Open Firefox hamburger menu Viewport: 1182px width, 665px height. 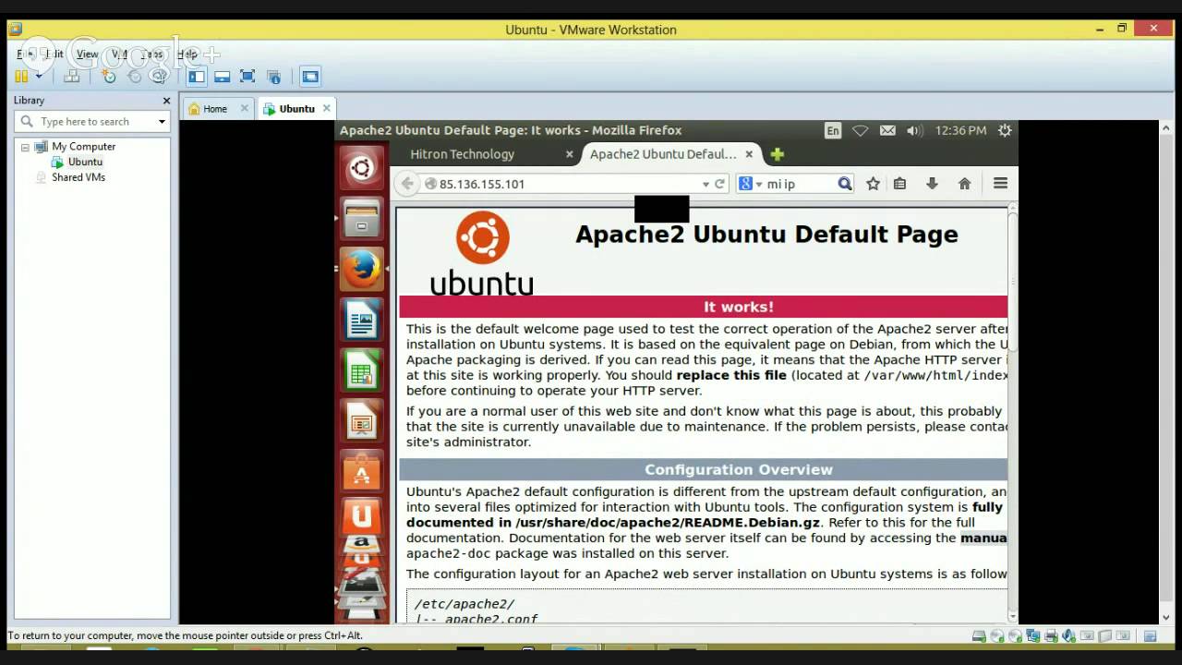(1000, 184)
